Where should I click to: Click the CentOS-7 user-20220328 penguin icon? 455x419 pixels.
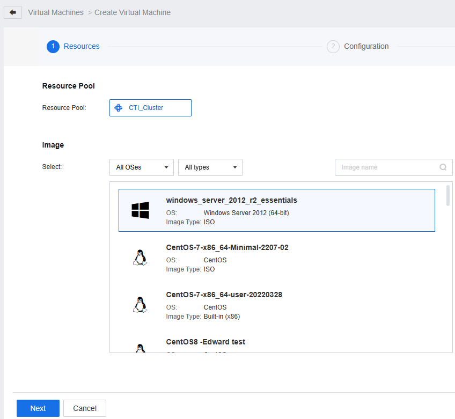(x=140, y=305)
